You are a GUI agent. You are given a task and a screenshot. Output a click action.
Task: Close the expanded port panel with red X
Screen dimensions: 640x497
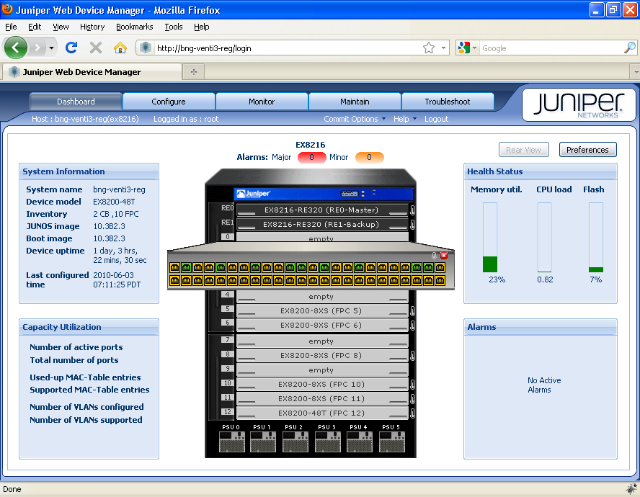(x=444, y=256)
